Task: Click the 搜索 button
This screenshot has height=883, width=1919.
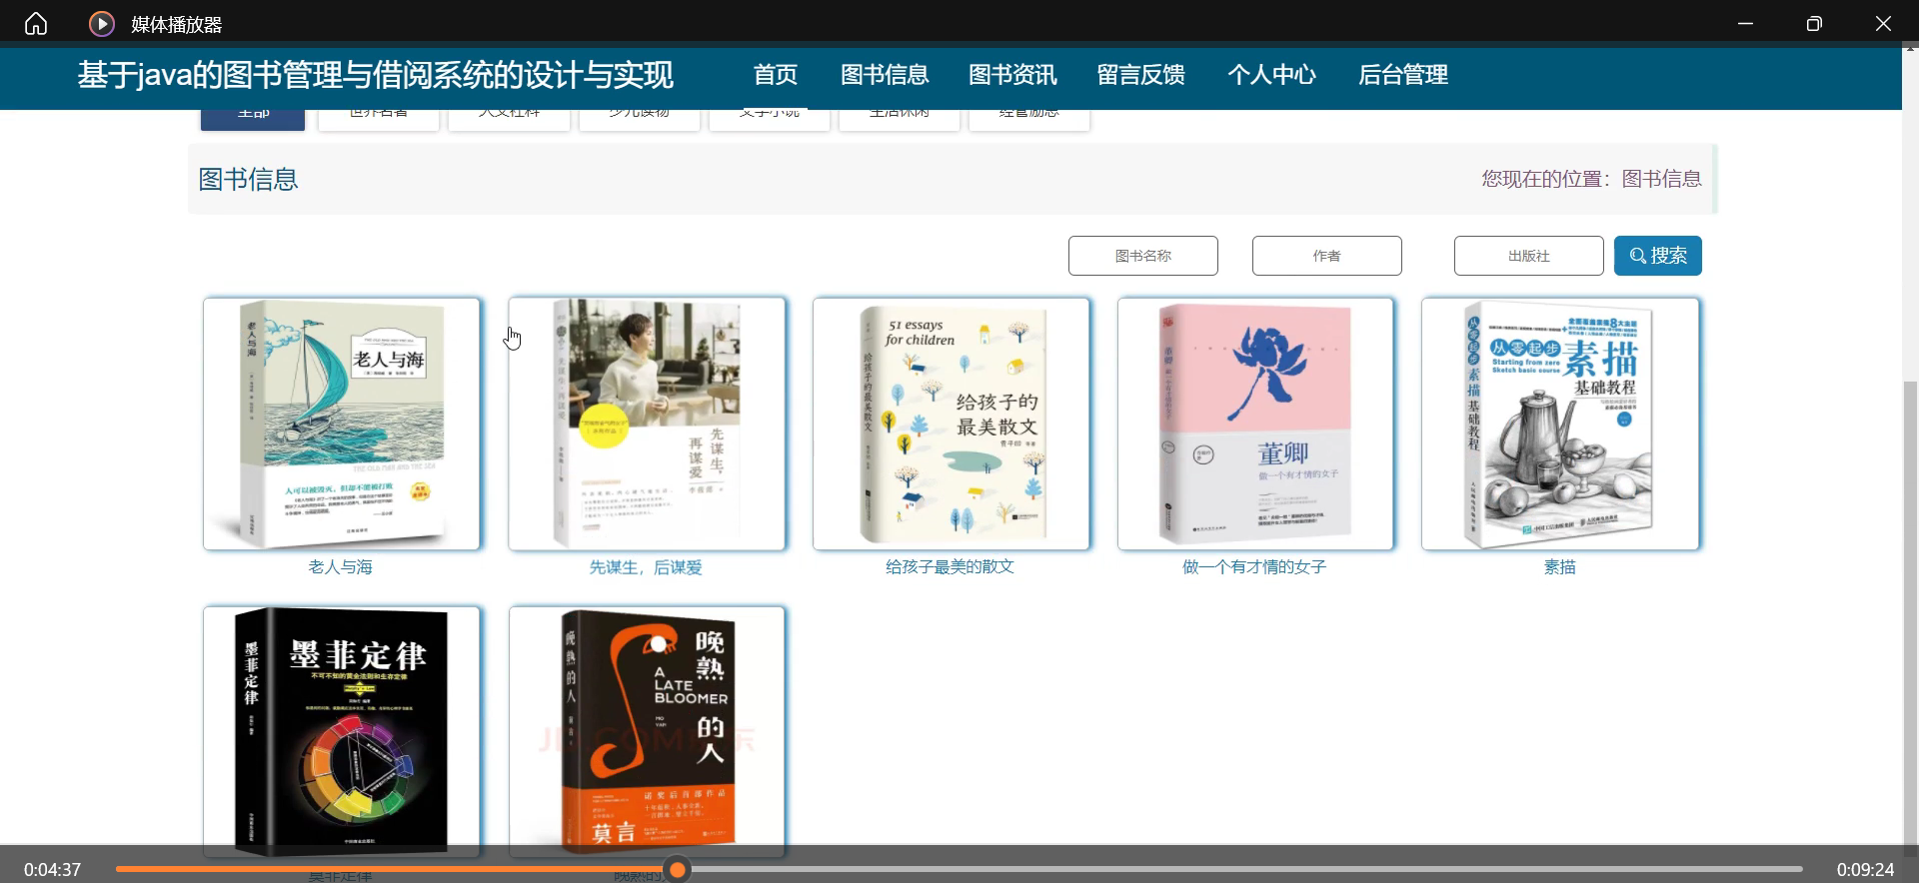Action: pyautogui.click(x=1658, y=256)
